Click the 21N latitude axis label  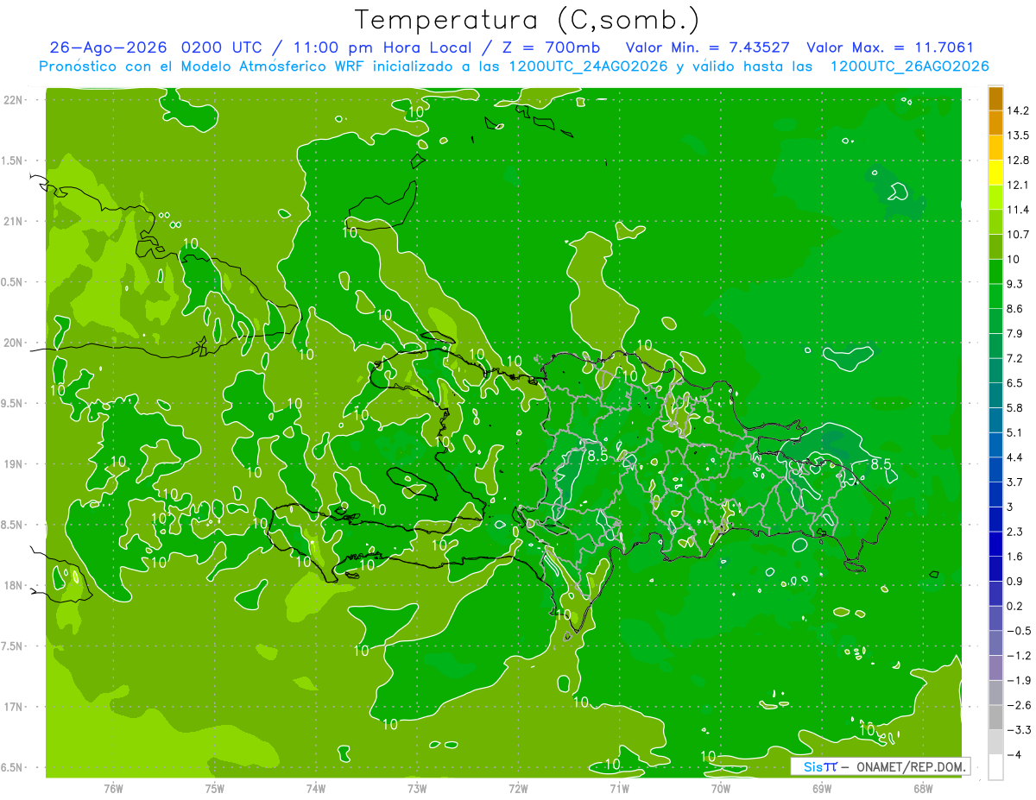point(14,221)
